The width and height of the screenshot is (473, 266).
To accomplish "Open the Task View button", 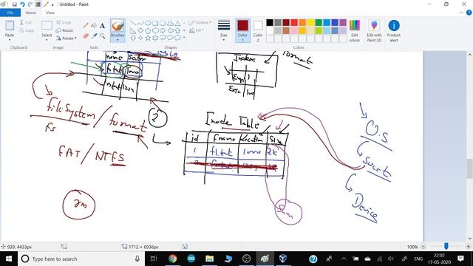I will point(154,259).
